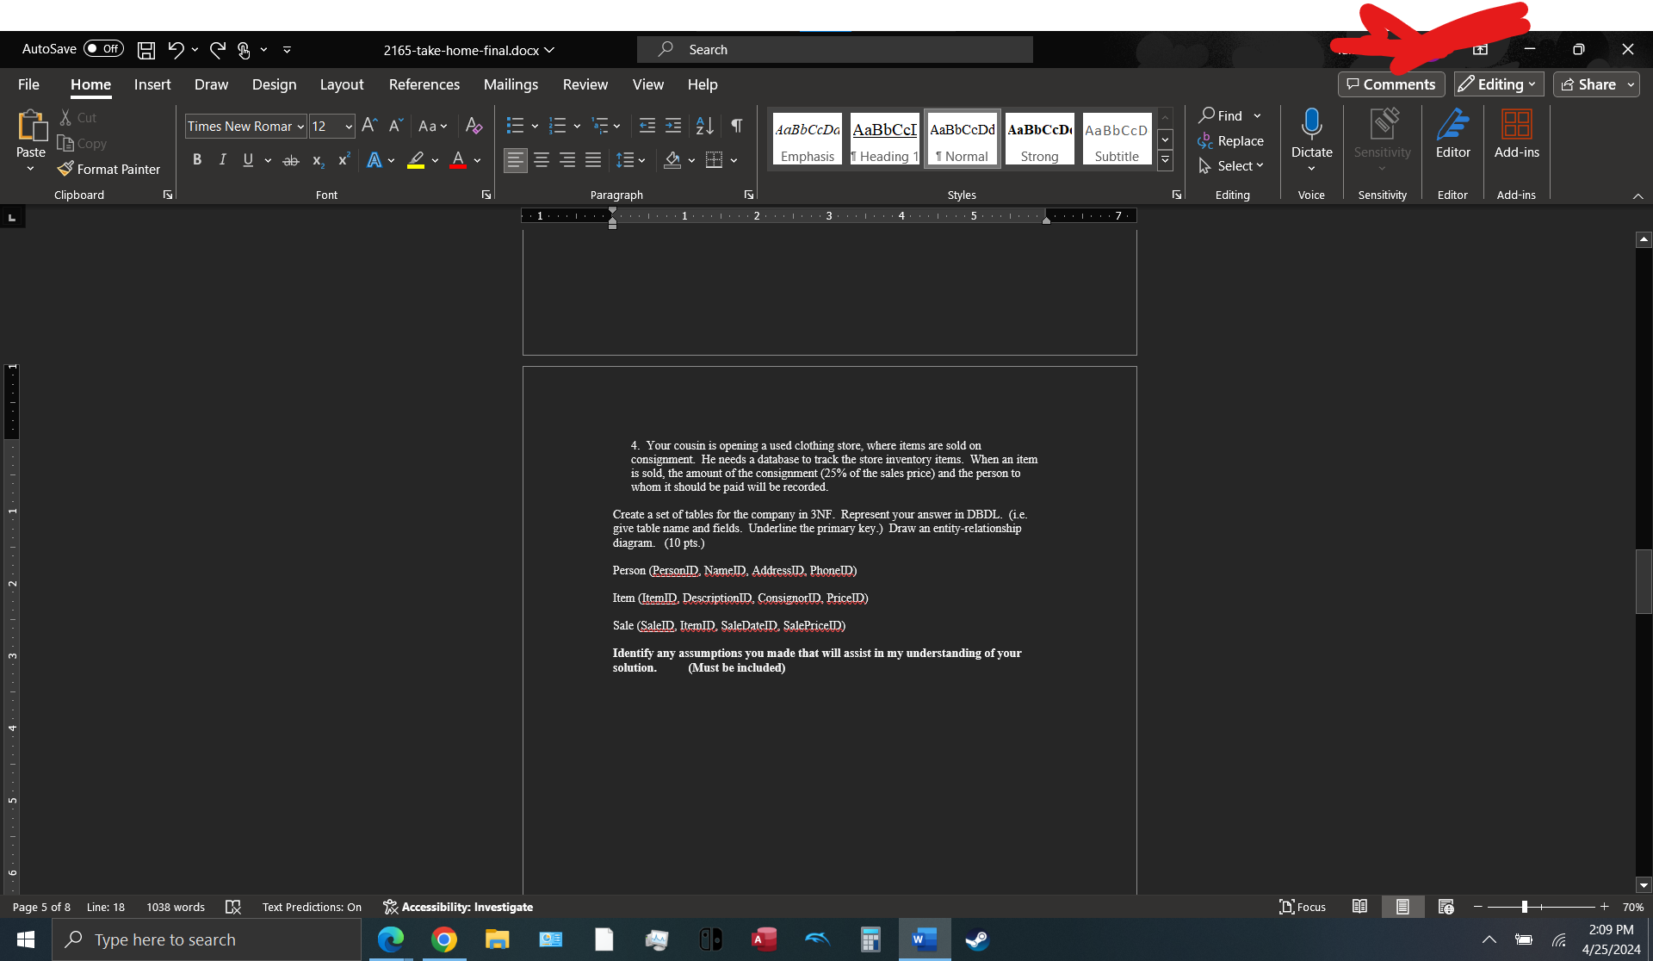
Task: Click the Save disk icon in title bar
Action: [146, 50]
